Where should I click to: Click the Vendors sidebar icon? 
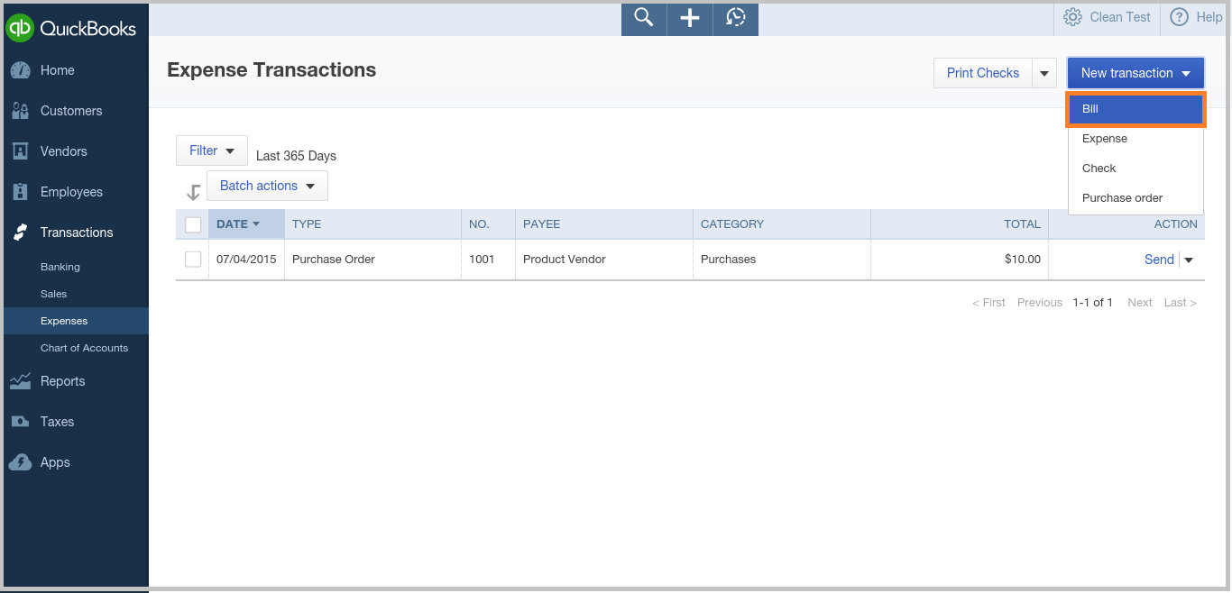[x=21, y=151]
